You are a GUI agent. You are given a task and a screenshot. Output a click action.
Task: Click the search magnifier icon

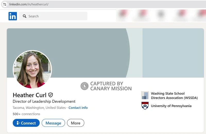[24, 16]
